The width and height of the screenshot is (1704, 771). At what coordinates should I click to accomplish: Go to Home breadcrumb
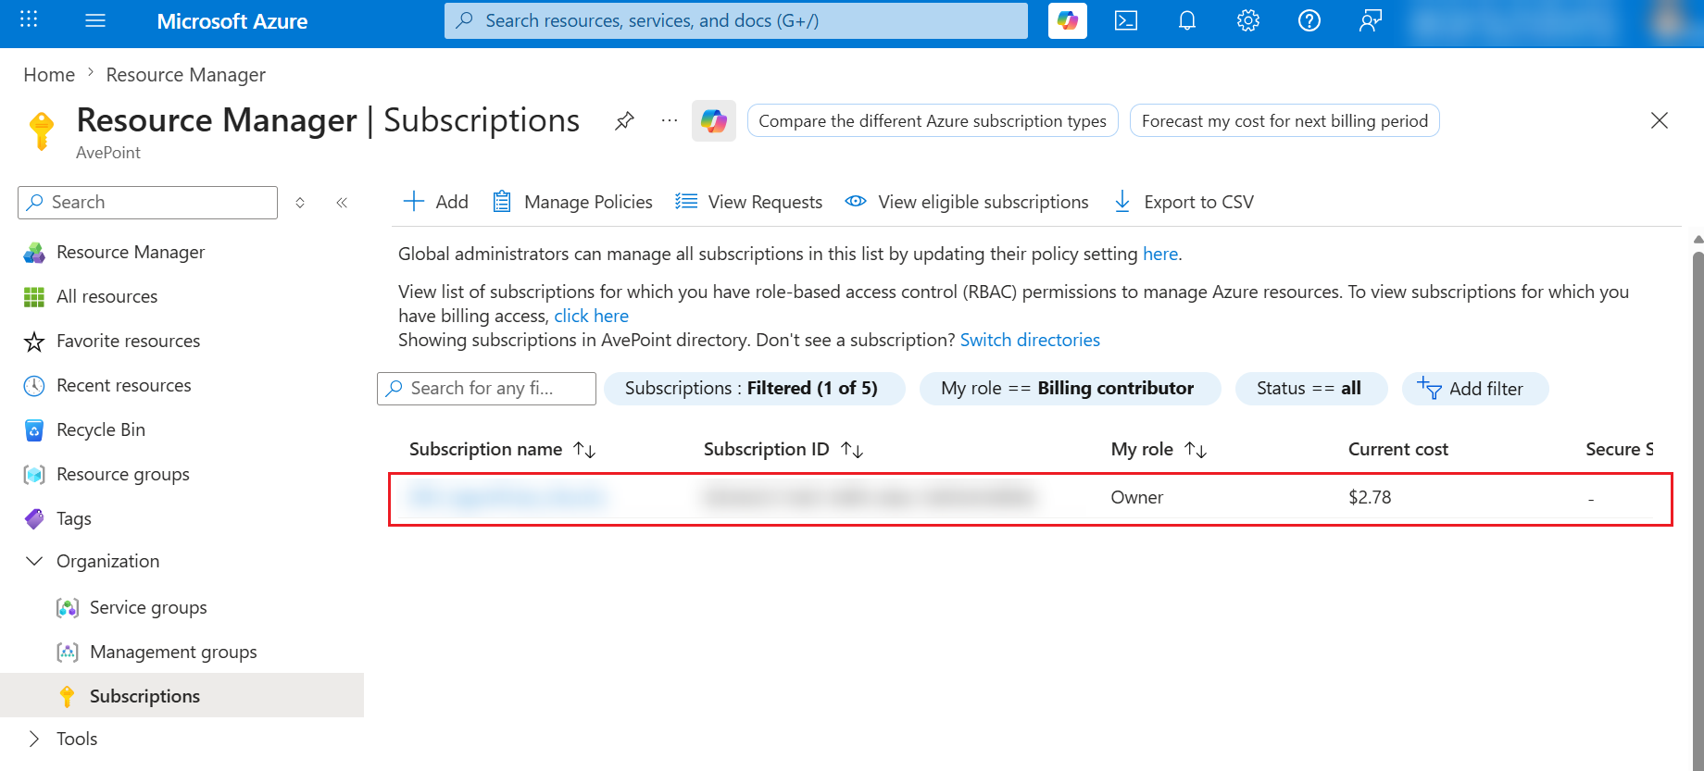point(49,75)
